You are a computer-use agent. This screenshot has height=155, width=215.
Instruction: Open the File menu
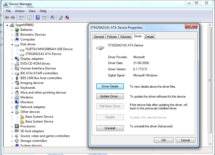coord(8,11)
